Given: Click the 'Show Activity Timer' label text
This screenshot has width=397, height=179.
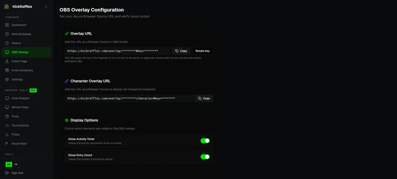Looking at the screenshot, I should (x=81, y=139).
